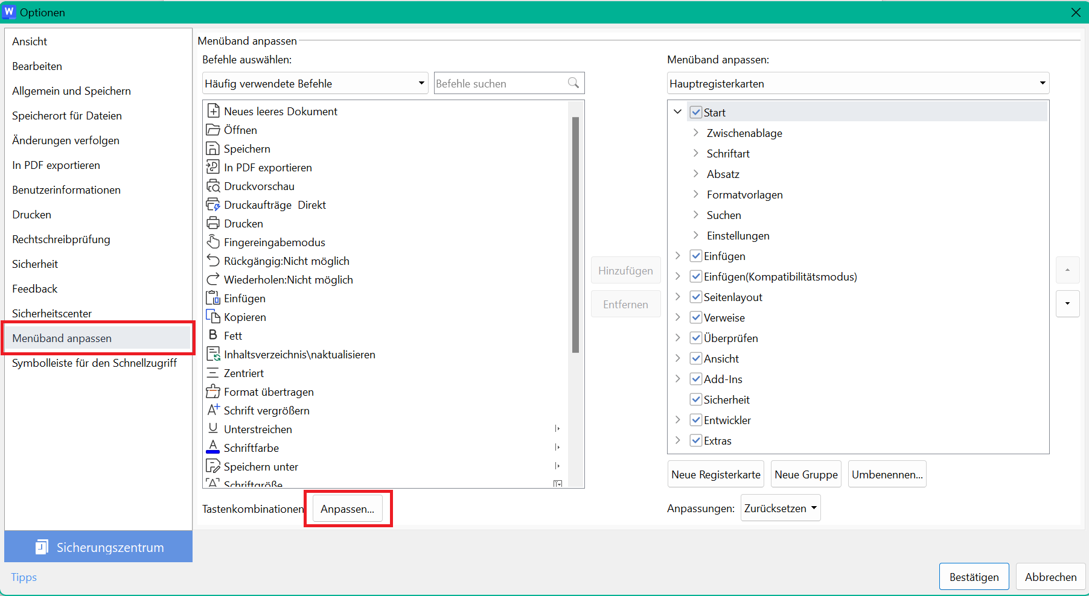
Task: Click the magnifier icon in Befehle suchen
Action: tap(573, 83)
